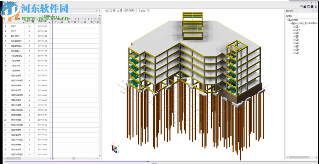The image size is (319, 164).
Task: Click the third cube view icon in top-right toolbar
Action: coord(309,6)
